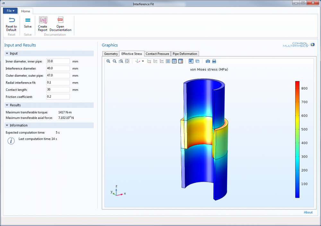Image resolution: width=321 pixels, height=226 pixels.
Task: Collapse the Results section
Action: pos(7,105)
